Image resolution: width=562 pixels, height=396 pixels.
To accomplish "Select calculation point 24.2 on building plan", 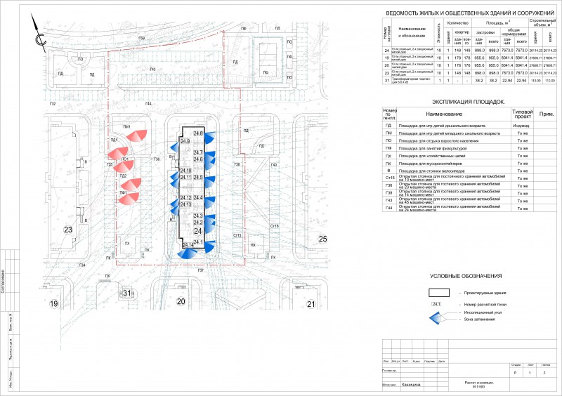I will pos(198,223).
